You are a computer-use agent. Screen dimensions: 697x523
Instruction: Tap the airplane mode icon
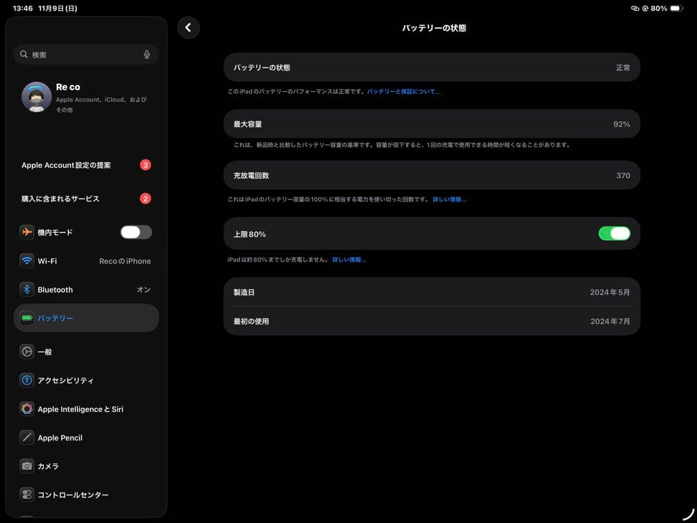[26, 232]
